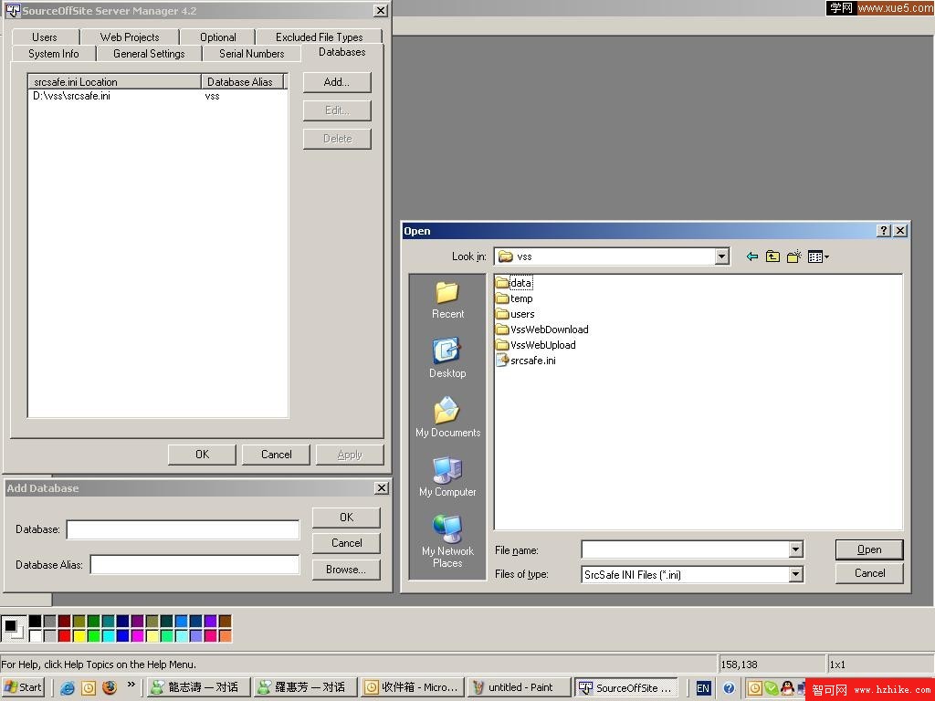Jump to Recent in the places bar
This screenshot has width=935, height=701.
tap(447, 300)
